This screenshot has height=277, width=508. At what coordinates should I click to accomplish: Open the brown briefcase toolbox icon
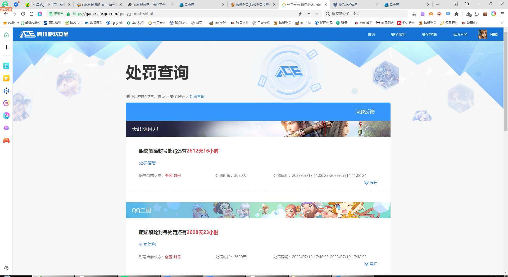click(485, 14)
